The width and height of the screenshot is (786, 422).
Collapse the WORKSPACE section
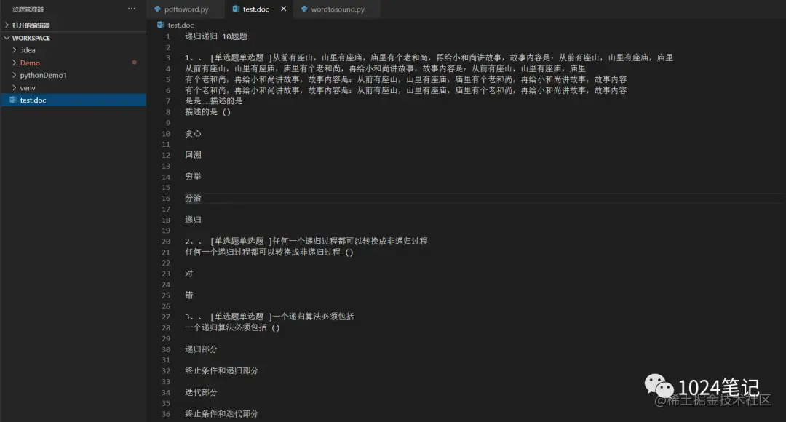(x=6, y=37)
